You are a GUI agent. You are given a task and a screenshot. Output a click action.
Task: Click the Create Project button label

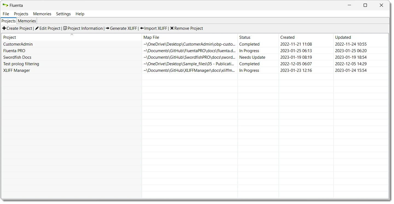click(x=19, y=28)
